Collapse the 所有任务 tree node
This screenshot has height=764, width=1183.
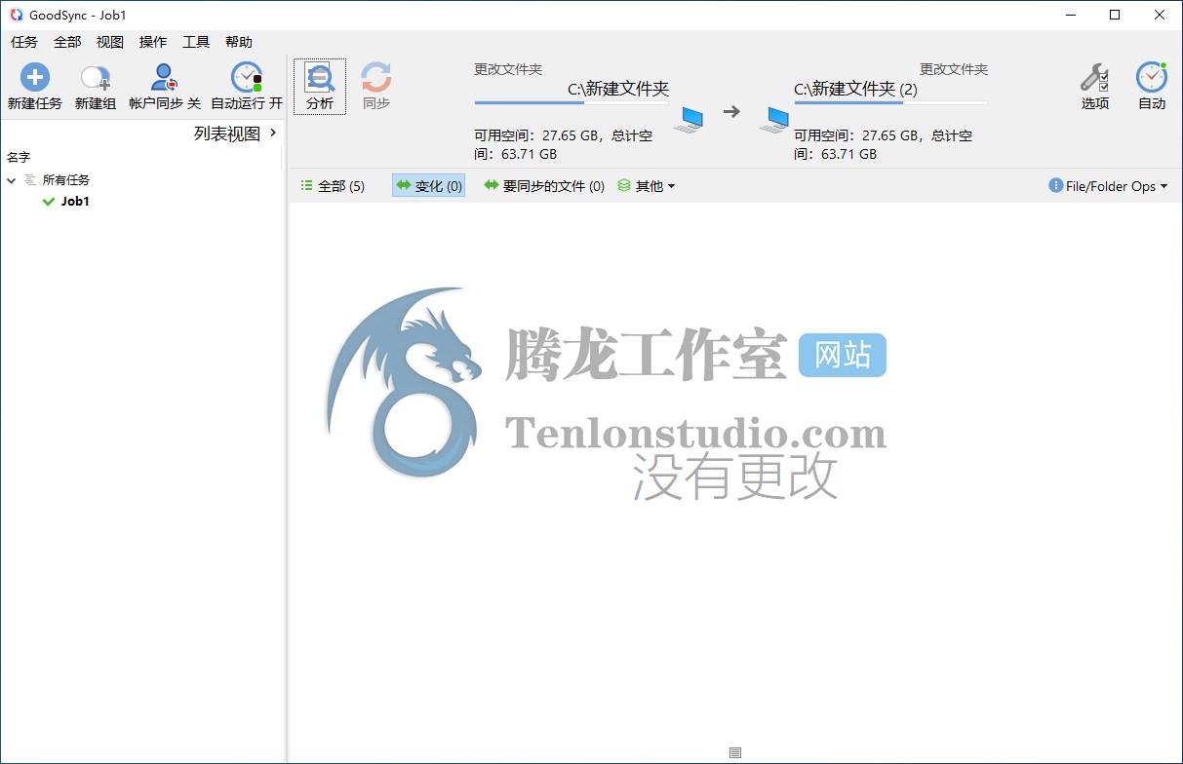pyautogui.click(x=12, y=180)
